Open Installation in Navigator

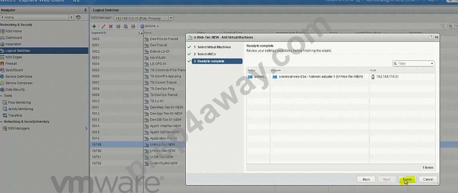13,44
